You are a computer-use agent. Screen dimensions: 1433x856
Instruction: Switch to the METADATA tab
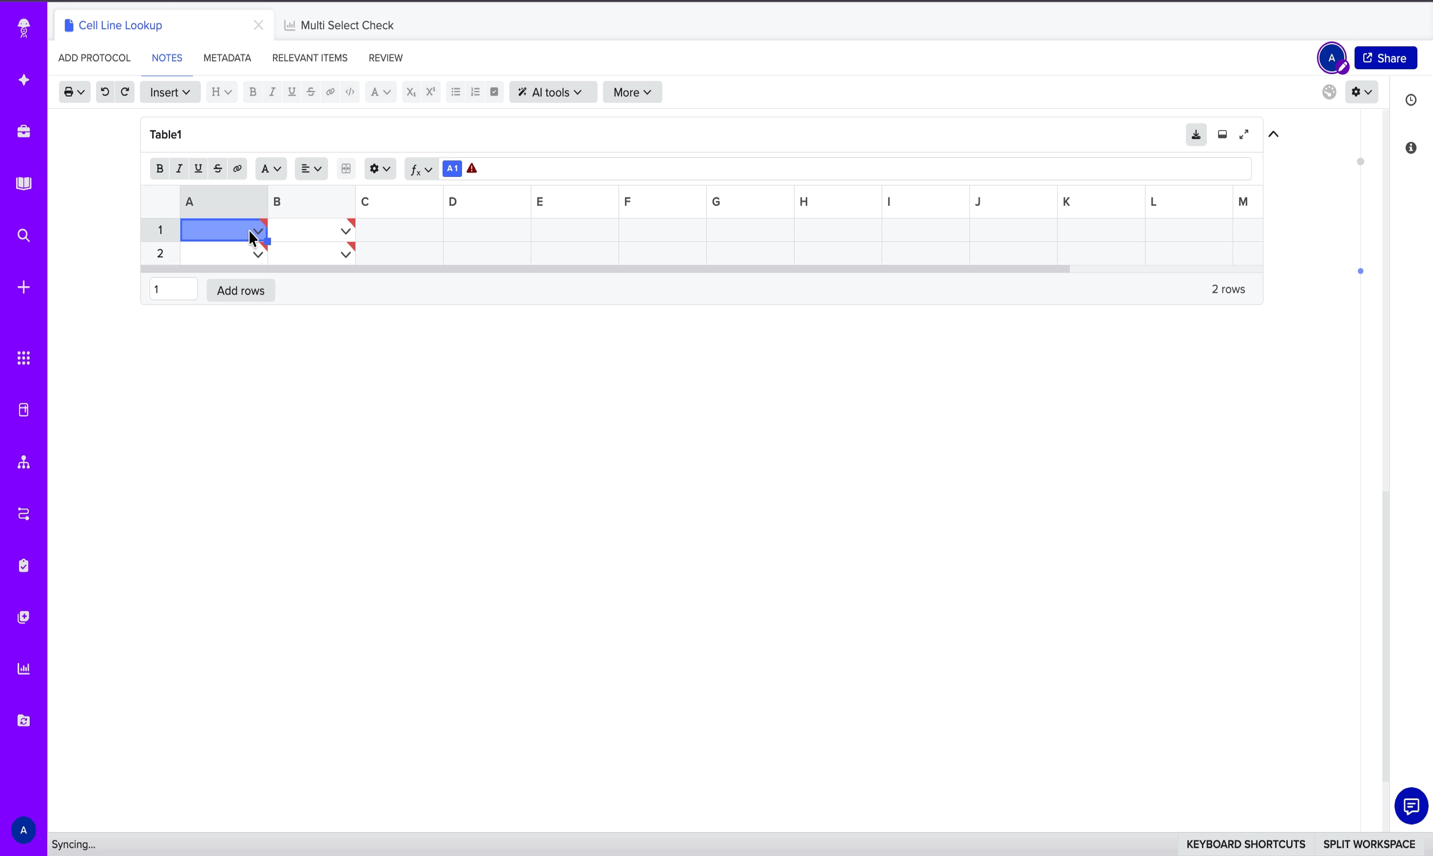pyautogui.click(x=227, y=58)
